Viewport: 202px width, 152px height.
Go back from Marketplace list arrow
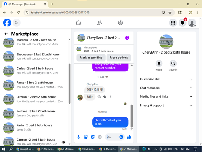[6, 34]
